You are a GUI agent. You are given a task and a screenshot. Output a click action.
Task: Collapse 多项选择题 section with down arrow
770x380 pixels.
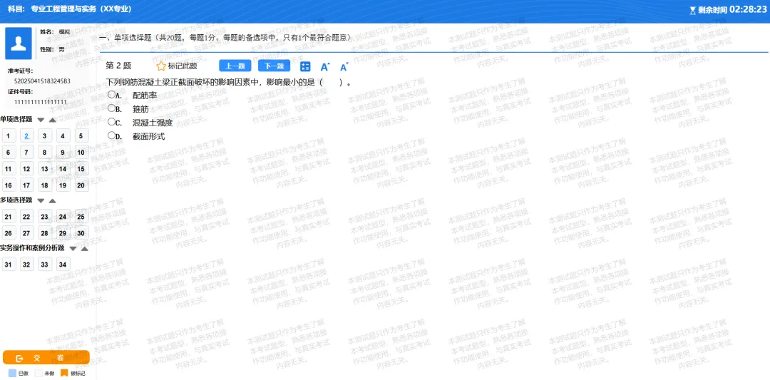(x=41, y=201)
